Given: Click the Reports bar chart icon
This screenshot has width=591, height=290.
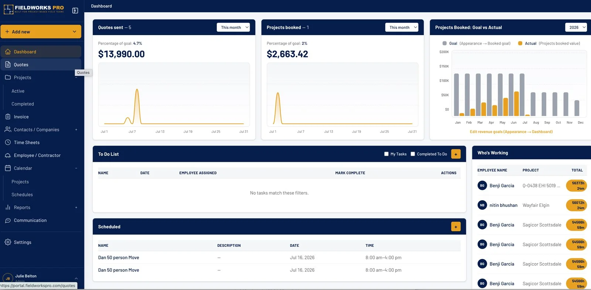Looking at the screenshot, I should pyautogui.click(x=8, y=208).
